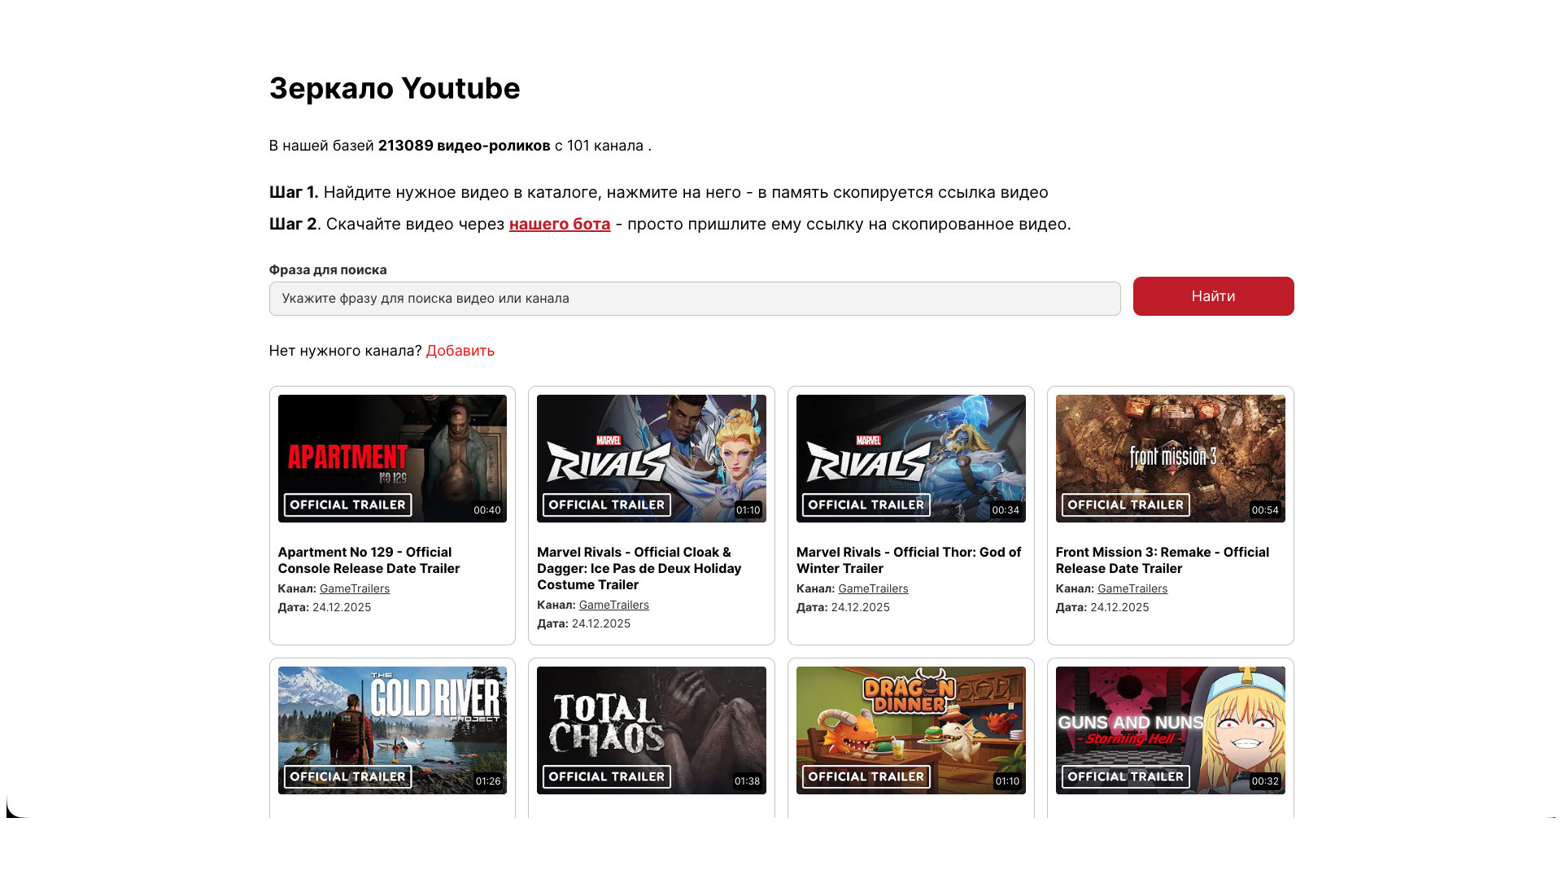Open Marvel Rivals Cloak & Dagger thumbnail
The width and height of the screenshot is (1562, 879).
[652, 458]
